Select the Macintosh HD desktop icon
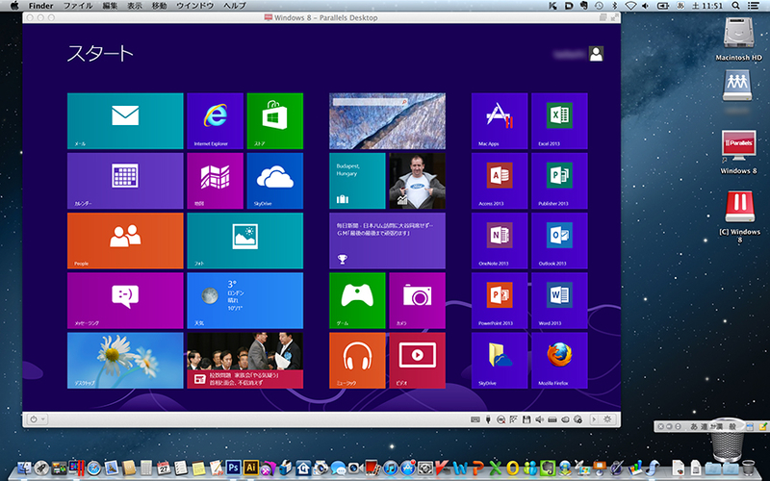Image resolution: width=770 pixels, height=481 pixels. [738, 39]
